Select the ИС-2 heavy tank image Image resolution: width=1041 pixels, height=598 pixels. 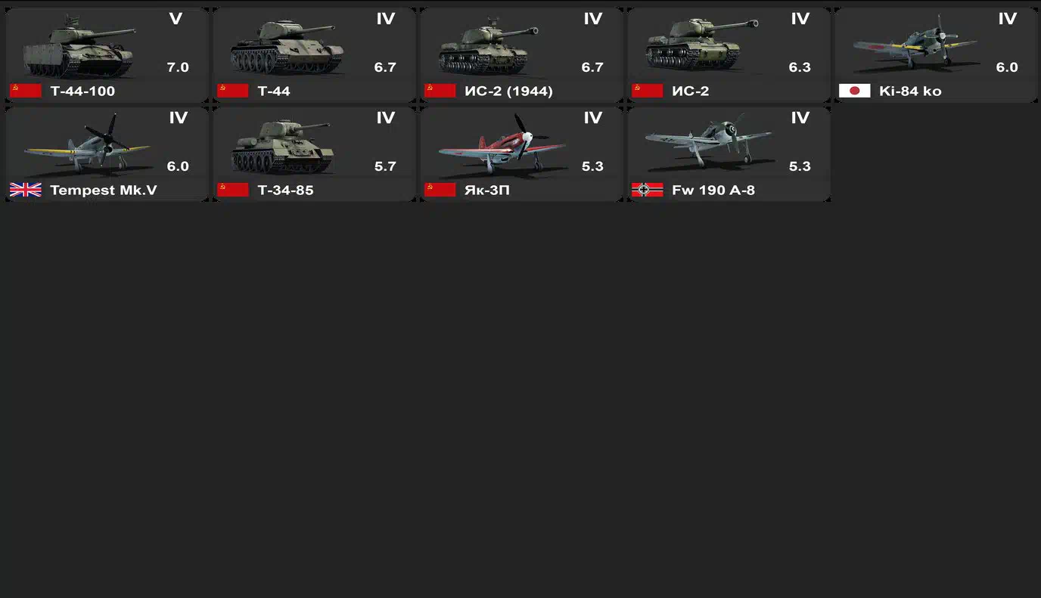point(701,45)
